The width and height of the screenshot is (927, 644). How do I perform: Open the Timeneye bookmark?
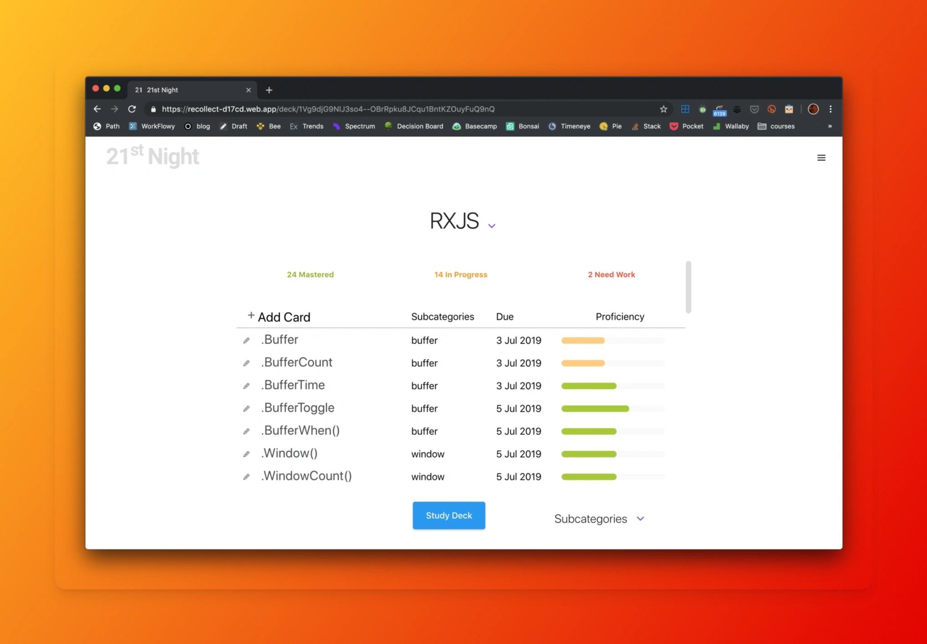(x=569, y=126)
